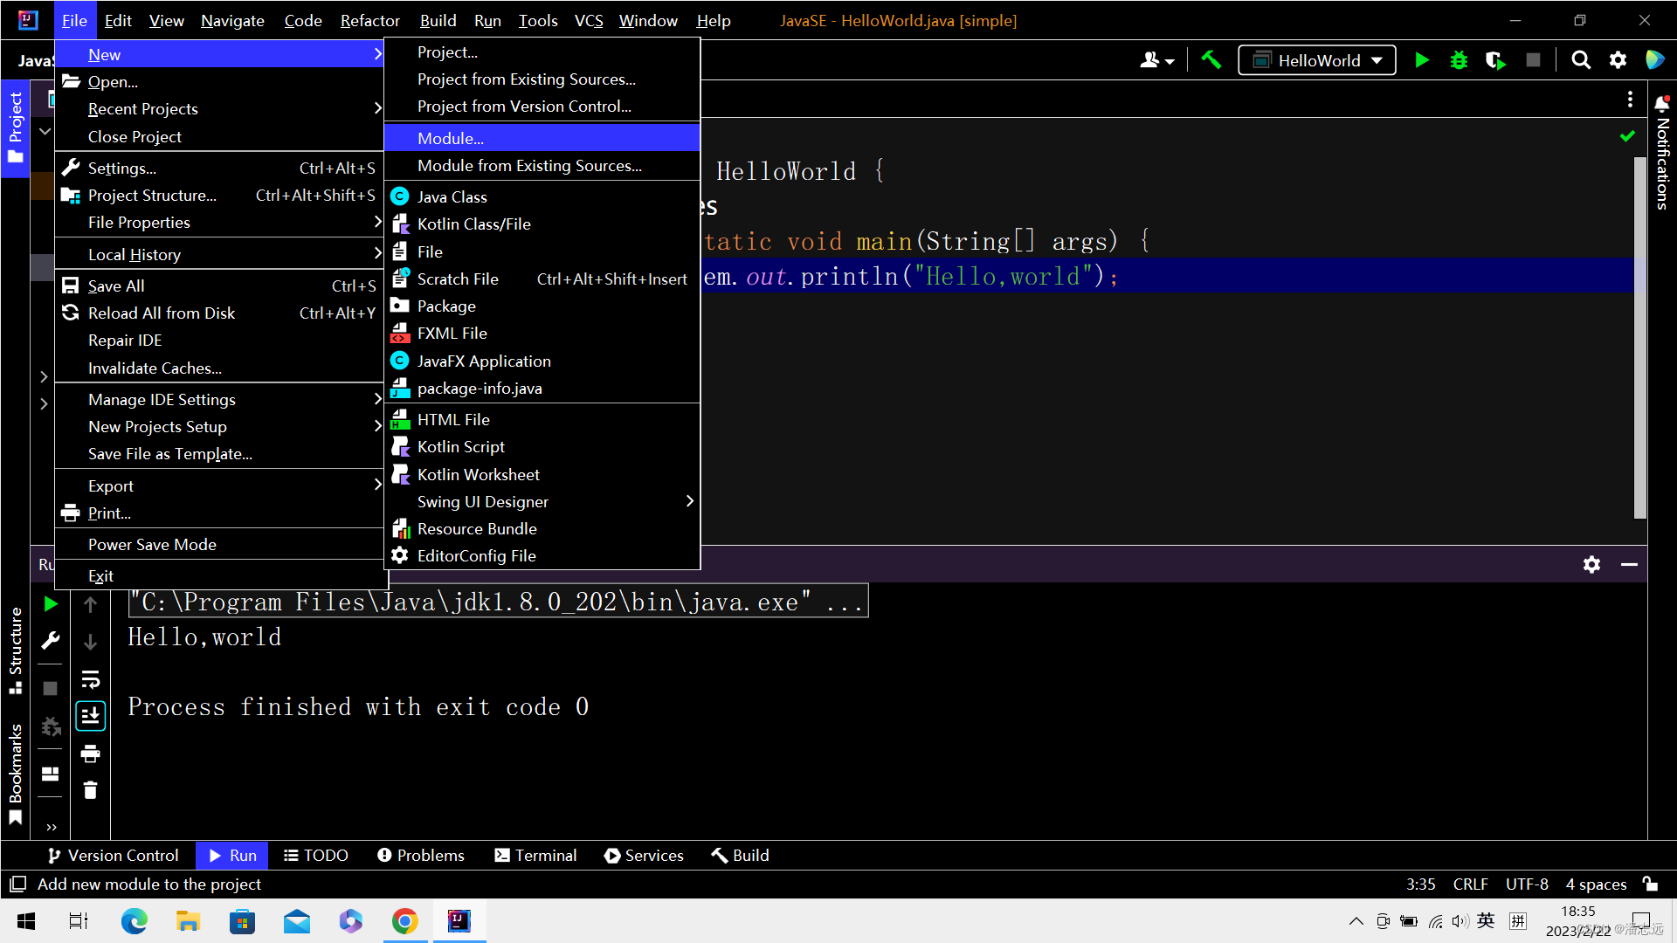
Task: Click the green Run button in toolbar
Action: [1422, 60]
